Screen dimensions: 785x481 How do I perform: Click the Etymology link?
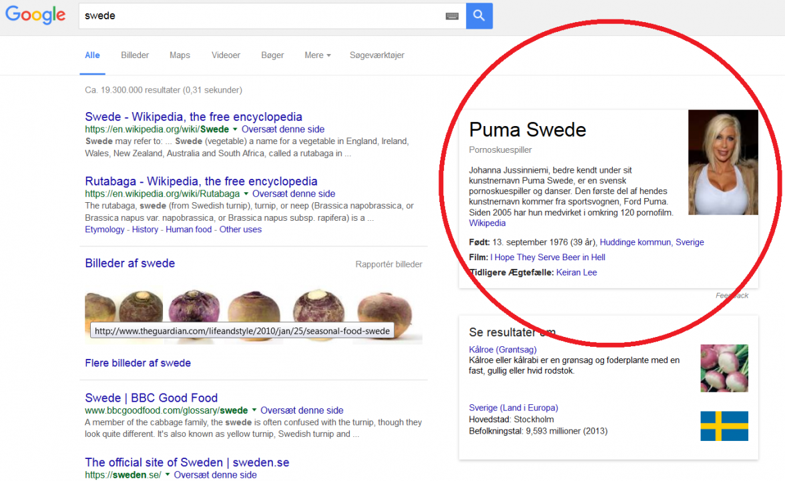tap(104, 229)
